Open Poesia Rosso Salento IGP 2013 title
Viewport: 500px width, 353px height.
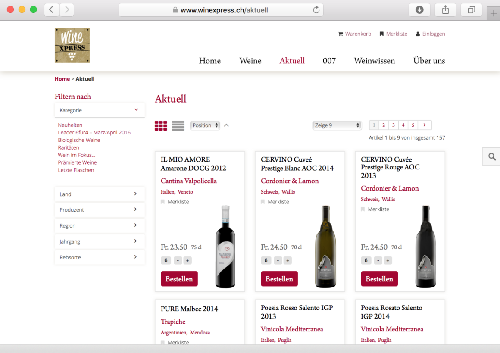point(297,312)
